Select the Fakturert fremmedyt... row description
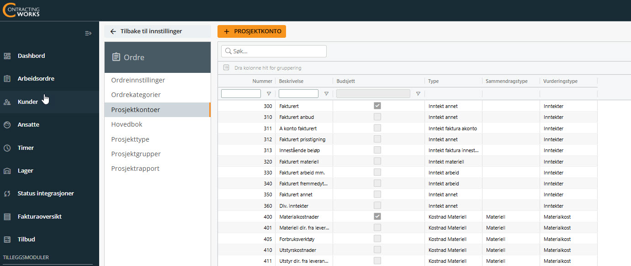 tap(304, 184)
